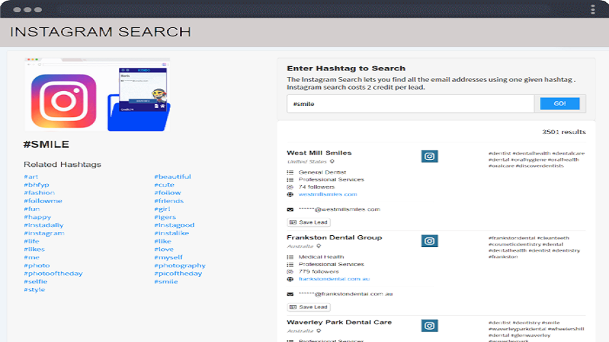609x342 pixels.
Task: Select the #selfie related hashtag
Action: (36, 281)
